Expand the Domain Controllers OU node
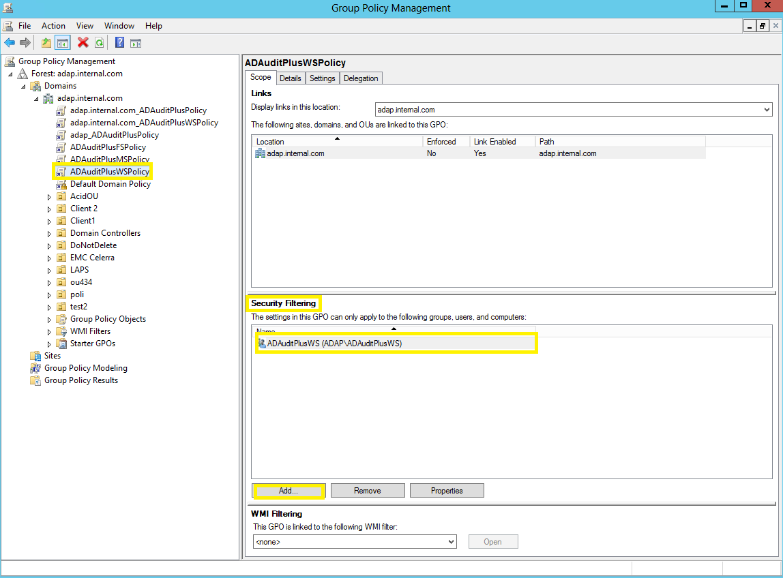 click(x=49, y=233)
